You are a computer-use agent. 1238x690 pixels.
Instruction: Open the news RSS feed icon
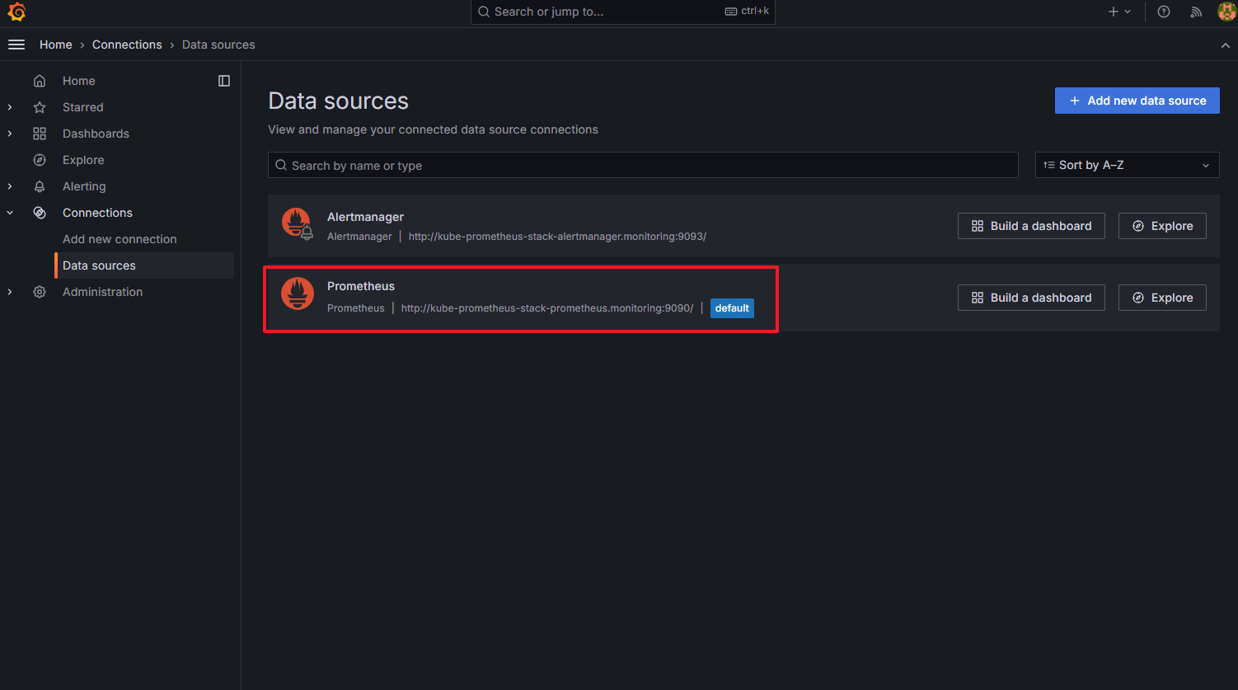click(1196, 12)
